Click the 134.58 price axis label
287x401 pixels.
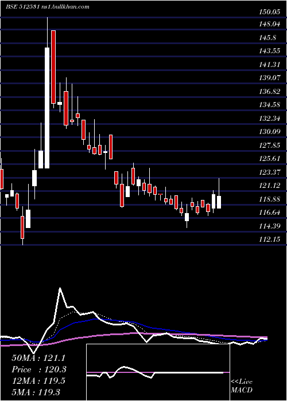[269, 105]
